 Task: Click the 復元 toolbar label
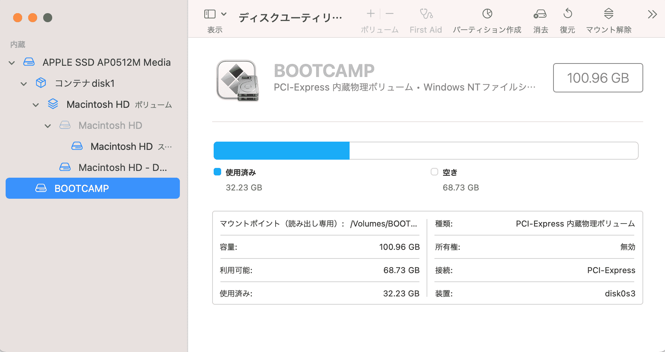[x=567, y=30]
